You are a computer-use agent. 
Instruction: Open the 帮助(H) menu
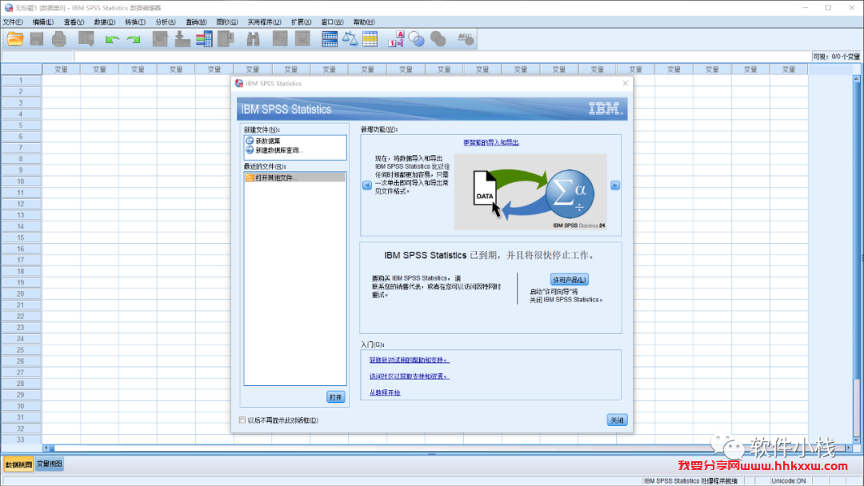coord(364,22)
